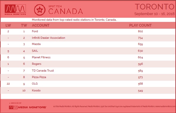Click the ACCOUNT column header
The width and height of the screenshot is (176, 113).
tap(41, 25)
